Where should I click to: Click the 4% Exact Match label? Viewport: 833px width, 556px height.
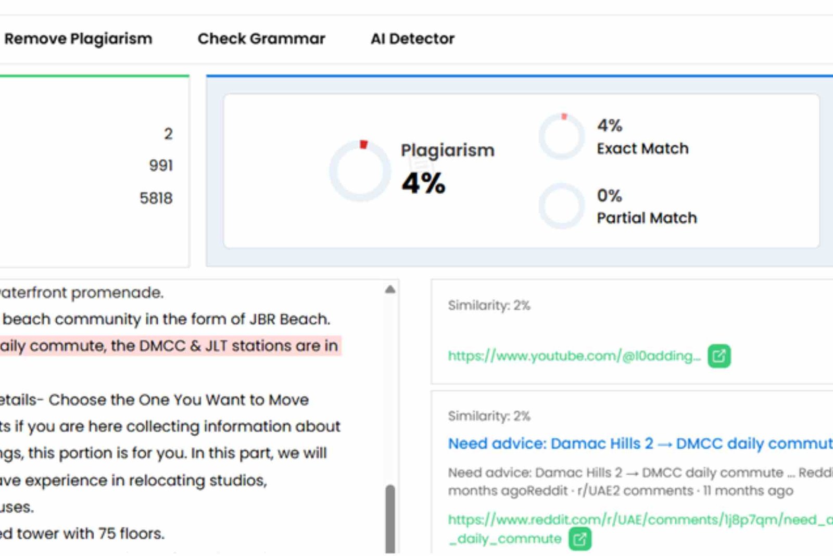[642, 148]
